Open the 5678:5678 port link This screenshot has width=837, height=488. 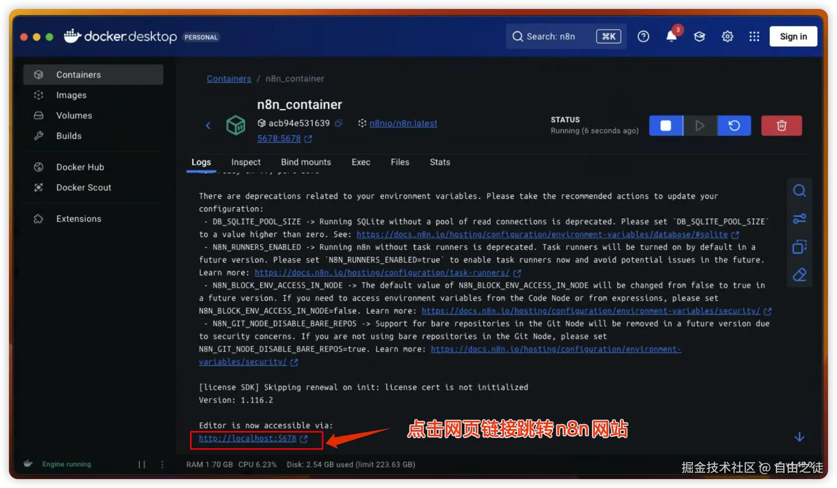[279, 139]
